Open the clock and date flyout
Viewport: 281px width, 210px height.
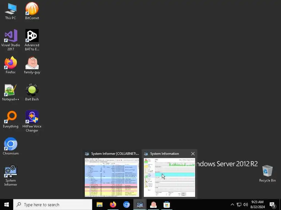pos(257,205)
